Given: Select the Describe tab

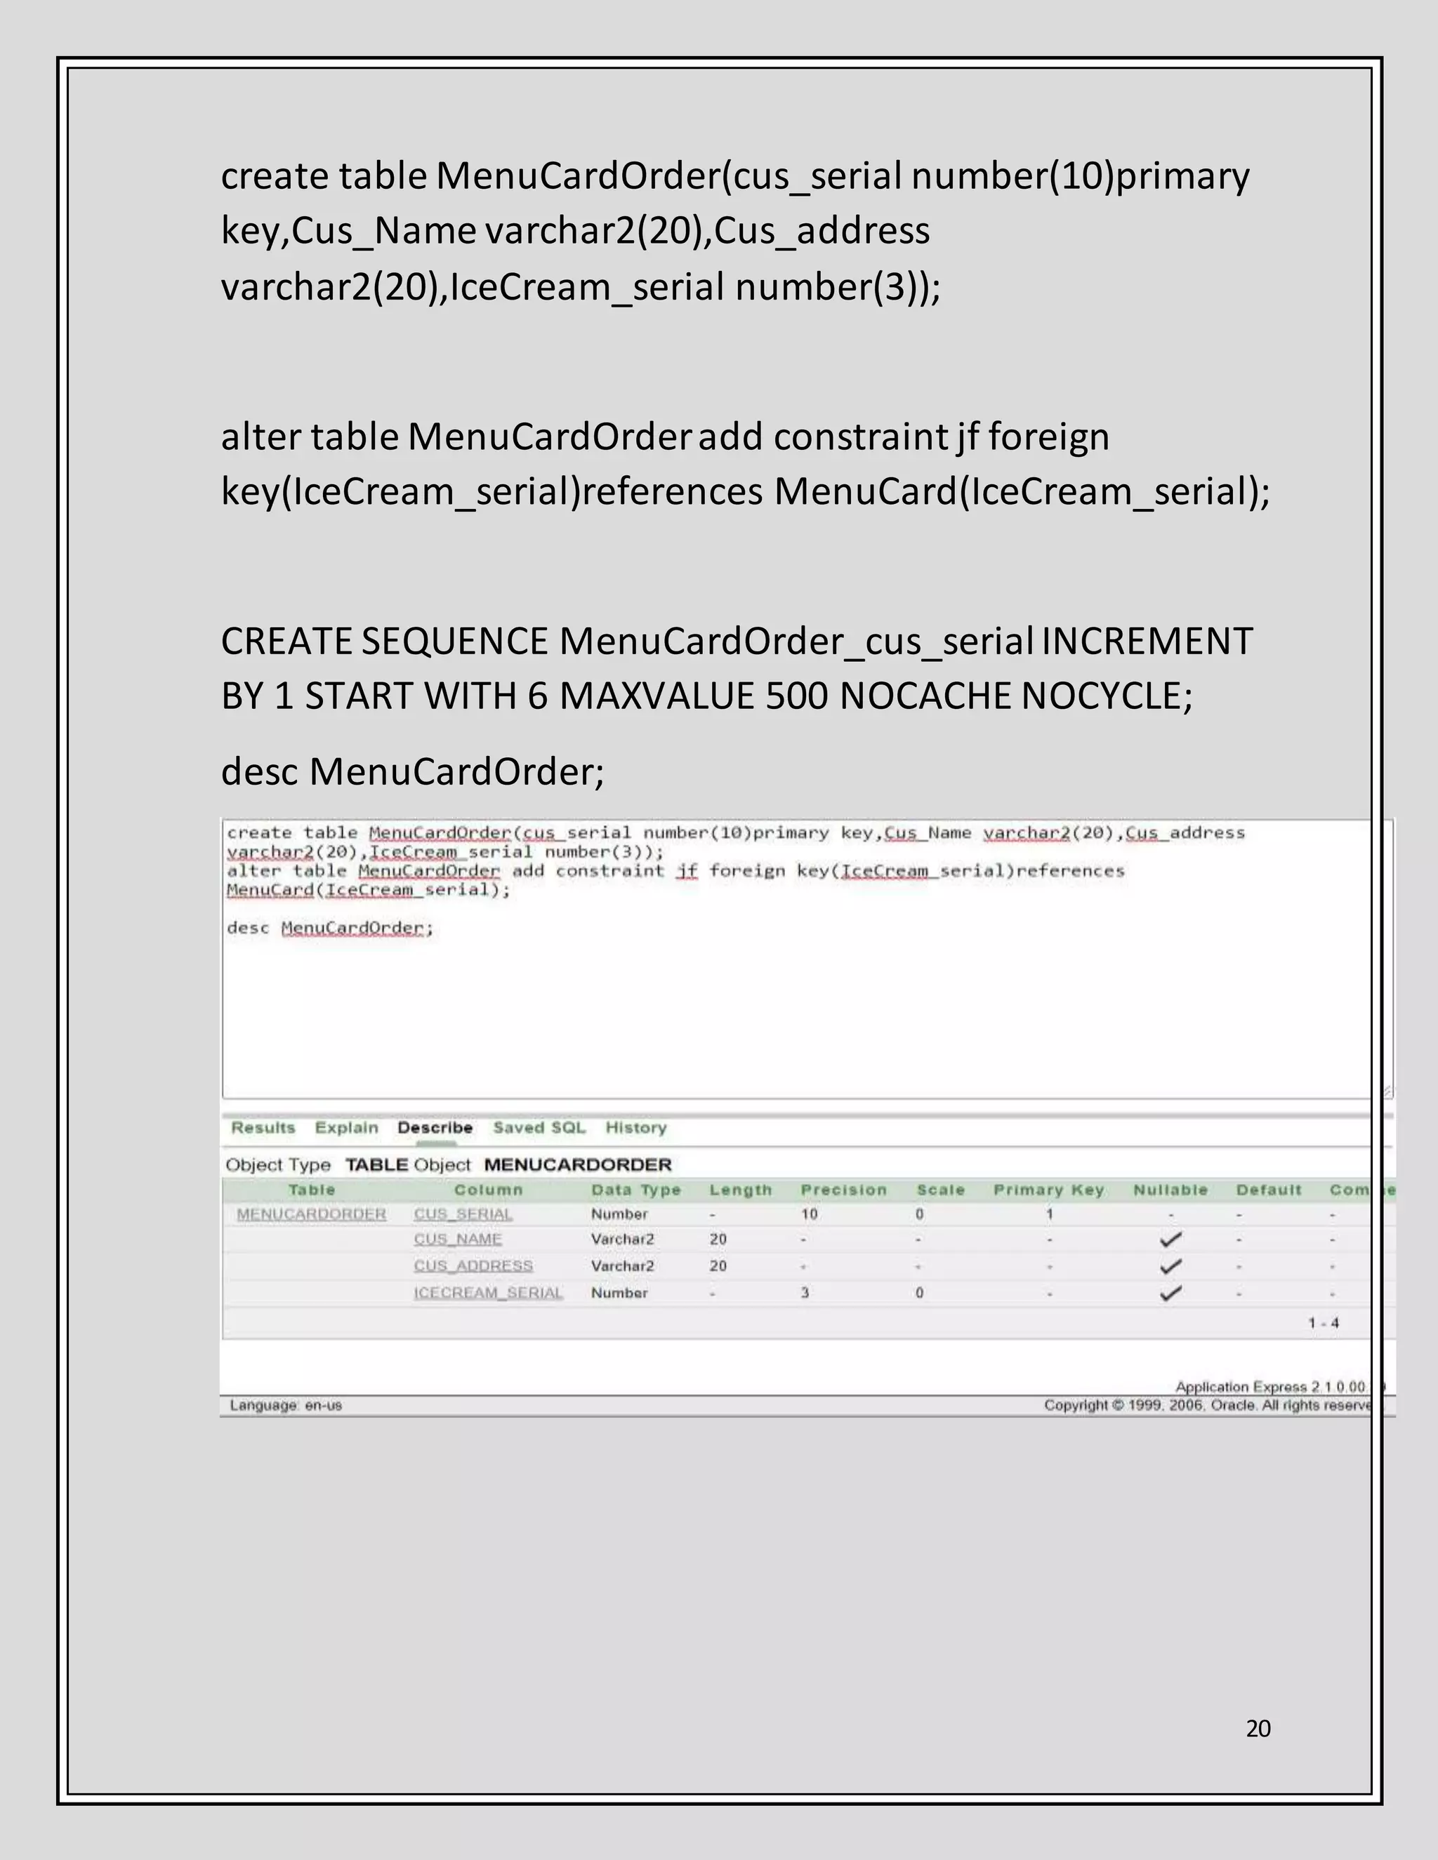Looking at the screenshot, I should point(435,1128).
